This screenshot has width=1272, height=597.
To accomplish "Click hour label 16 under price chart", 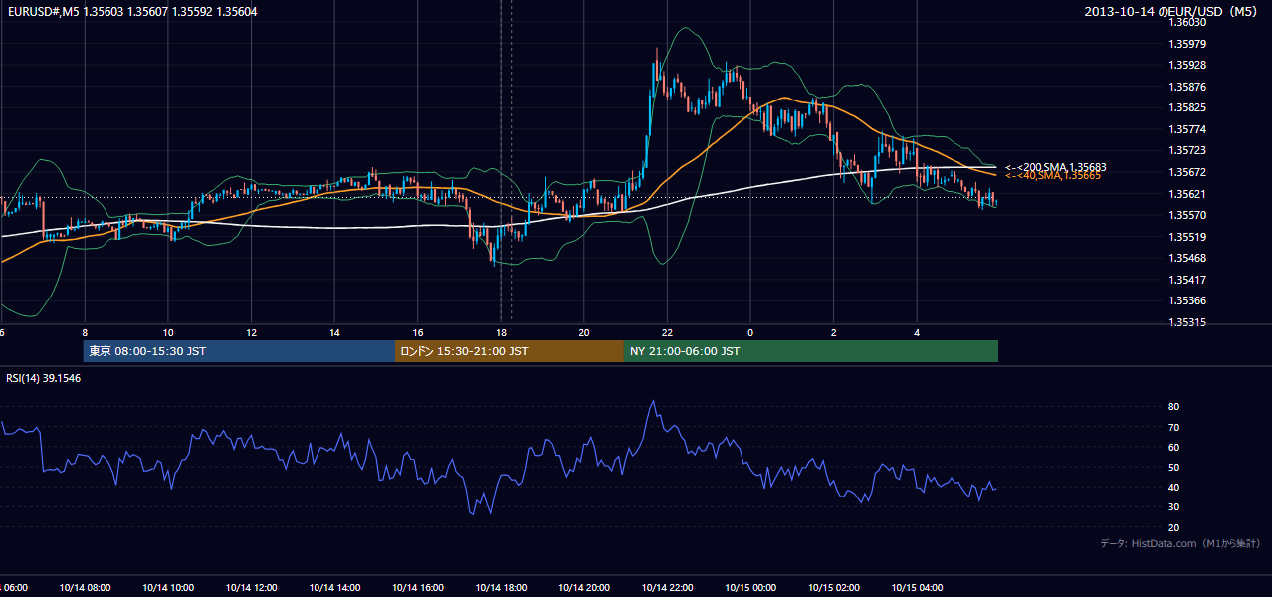I will [418, 332].
